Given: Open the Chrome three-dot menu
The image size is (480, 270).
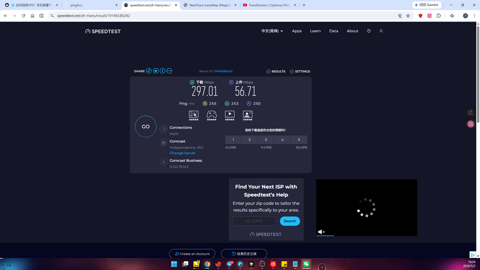Looking at the screenshot, I should tap(475, 16).
